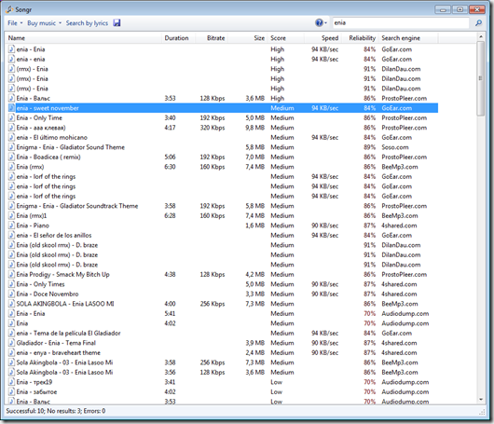The image size is (494, 424).
Task: Click file icon beside 'enia - enya - braveheart theme'
Action: coord(11,352)
